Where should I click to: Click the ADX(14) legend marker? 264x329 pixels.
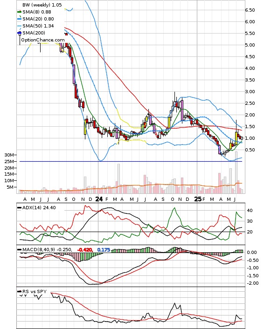[19, 208]
